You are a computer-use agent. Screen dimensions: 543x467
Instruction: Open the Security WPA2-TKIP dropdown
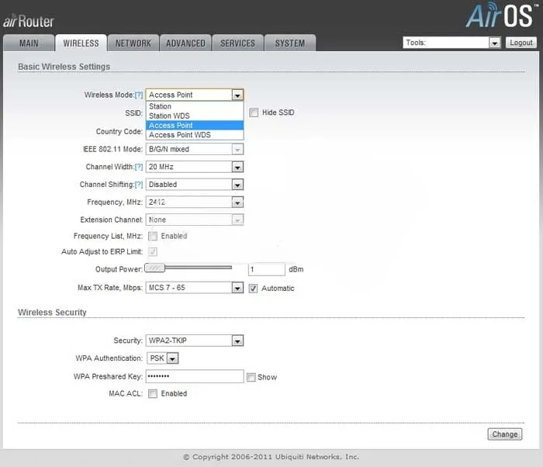[195, 341]
